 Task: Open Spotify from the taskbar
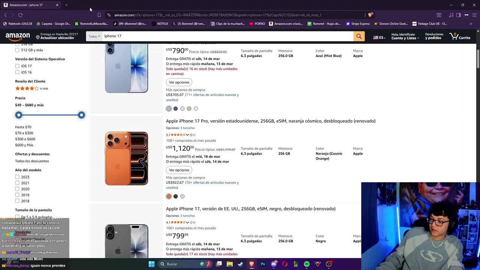point(307,264)
